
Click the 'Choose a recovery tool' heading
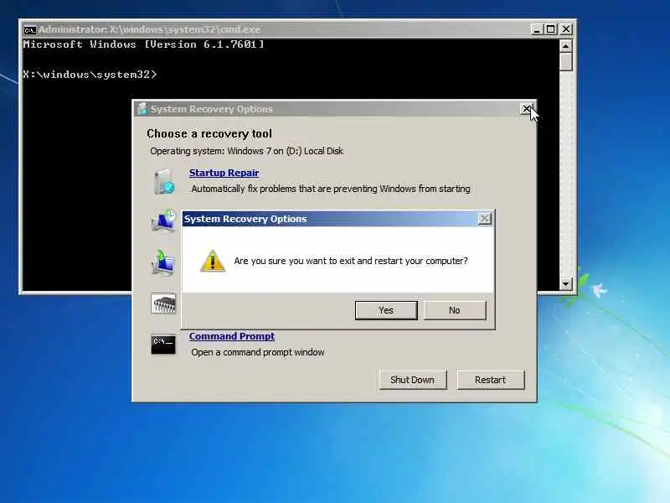click(209, 134)
